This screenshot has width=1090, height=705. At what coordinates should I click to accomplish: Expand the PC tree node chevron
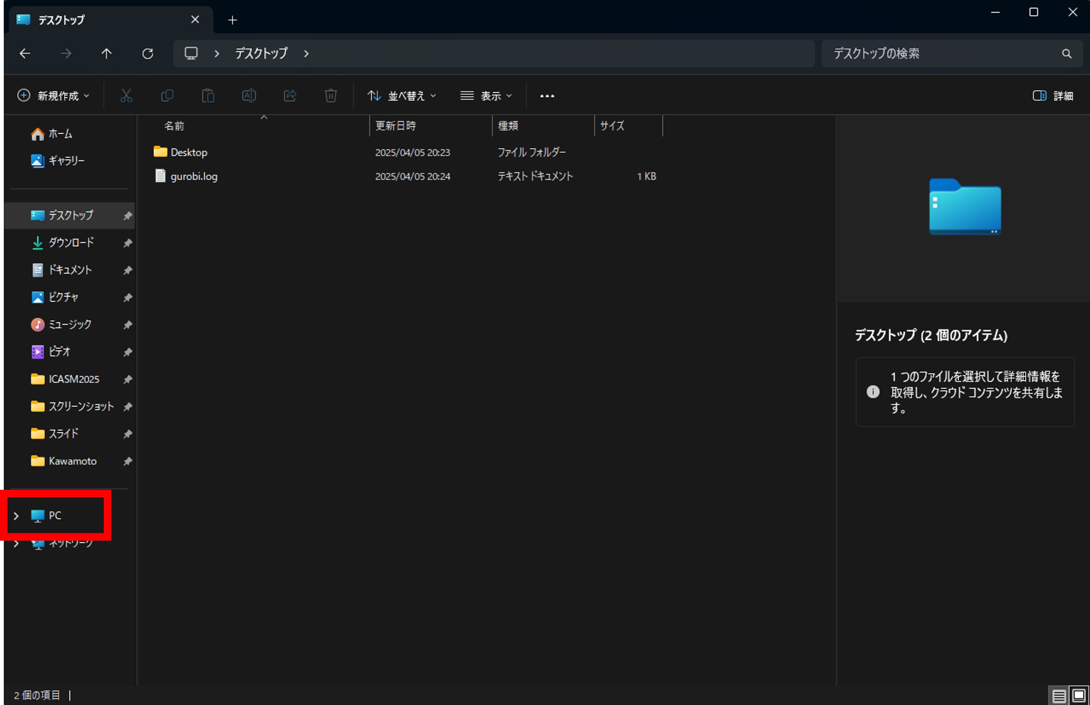16,516
